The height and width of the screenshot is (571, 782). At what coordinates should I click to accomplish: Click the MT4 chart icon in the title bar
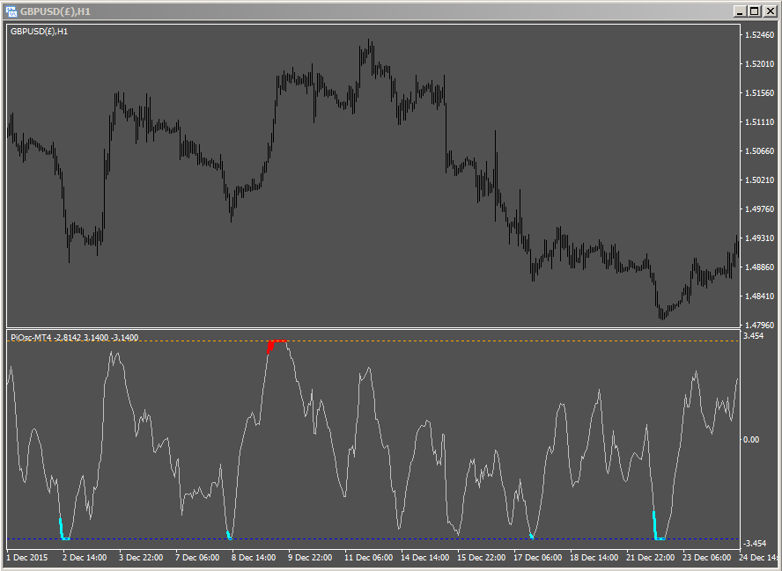point(11,10)
